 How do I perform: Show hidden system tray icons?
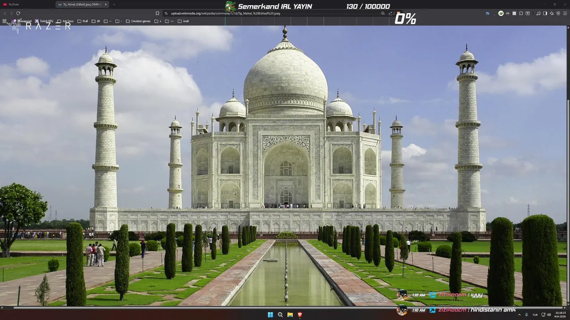pos(520,315)
